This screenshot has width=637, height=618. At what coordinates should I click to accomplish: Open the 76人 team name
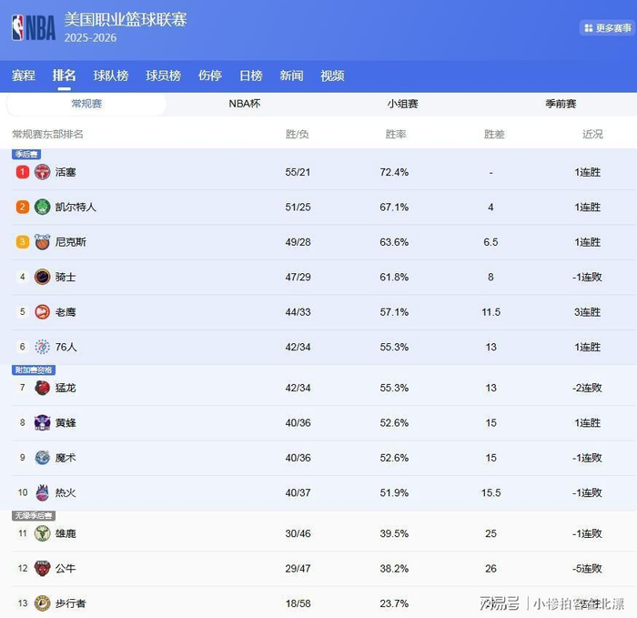66,347
